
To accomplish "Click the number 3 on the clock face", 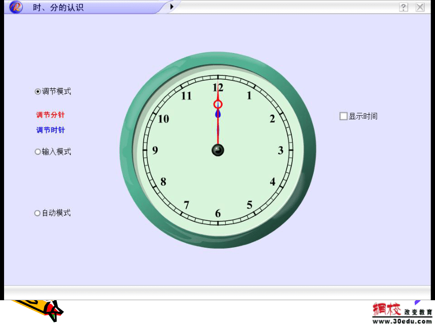I will [281, 151].
